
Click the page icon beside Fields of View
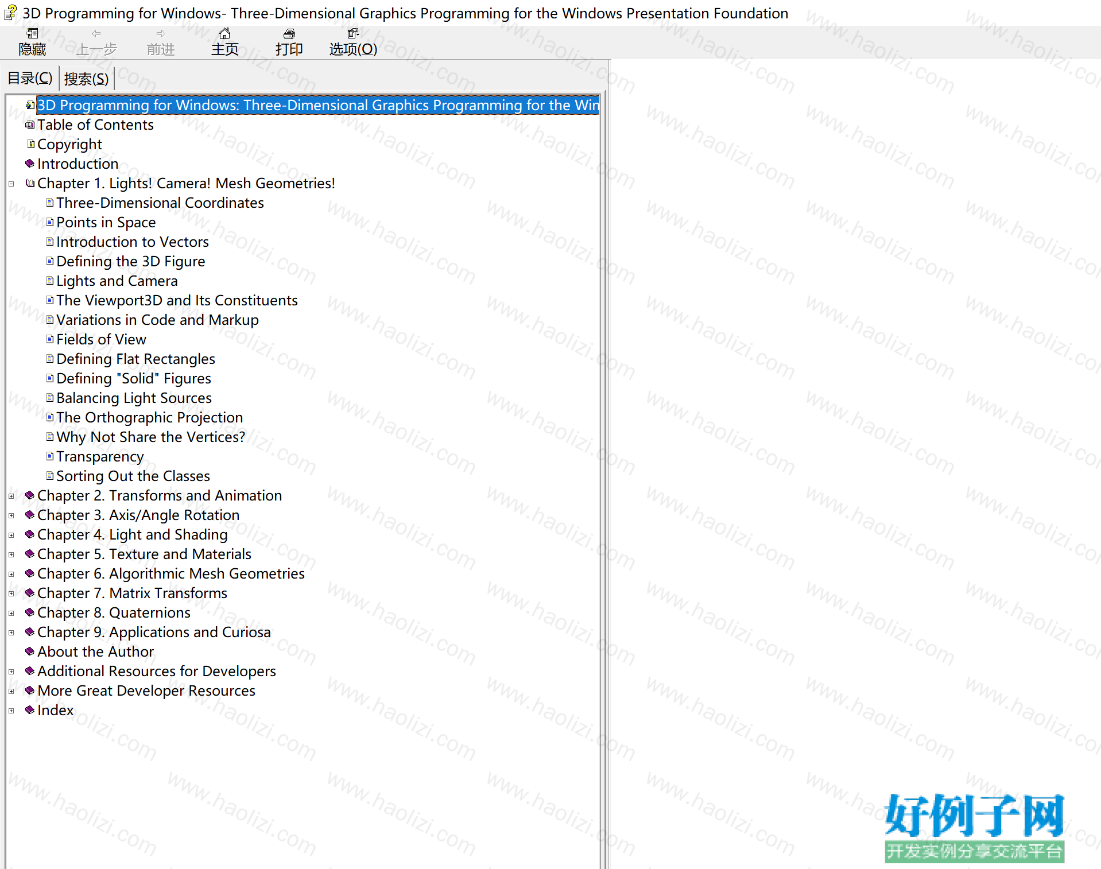(x=50, y=339)
